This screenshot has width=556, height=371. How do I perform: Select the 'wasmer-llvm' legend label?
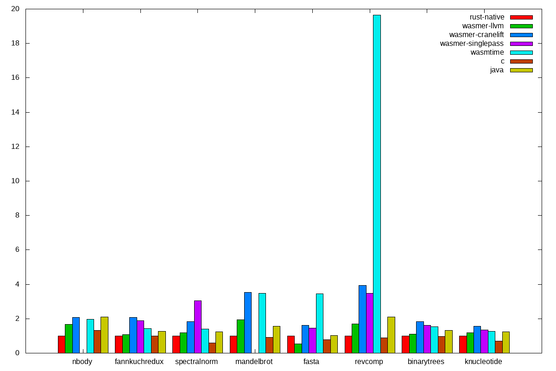(483, 26)
